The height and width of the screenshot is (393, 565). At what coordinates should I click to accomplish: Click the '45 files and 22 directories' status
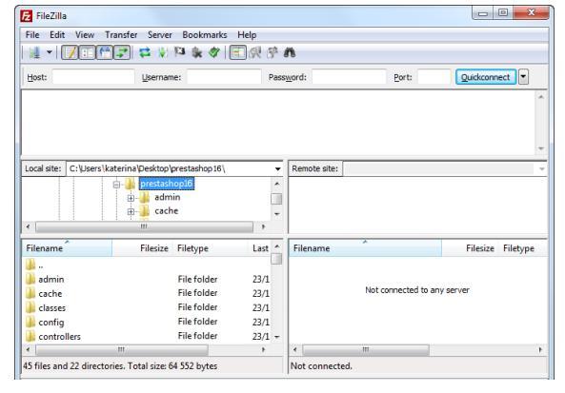[120, 366]
